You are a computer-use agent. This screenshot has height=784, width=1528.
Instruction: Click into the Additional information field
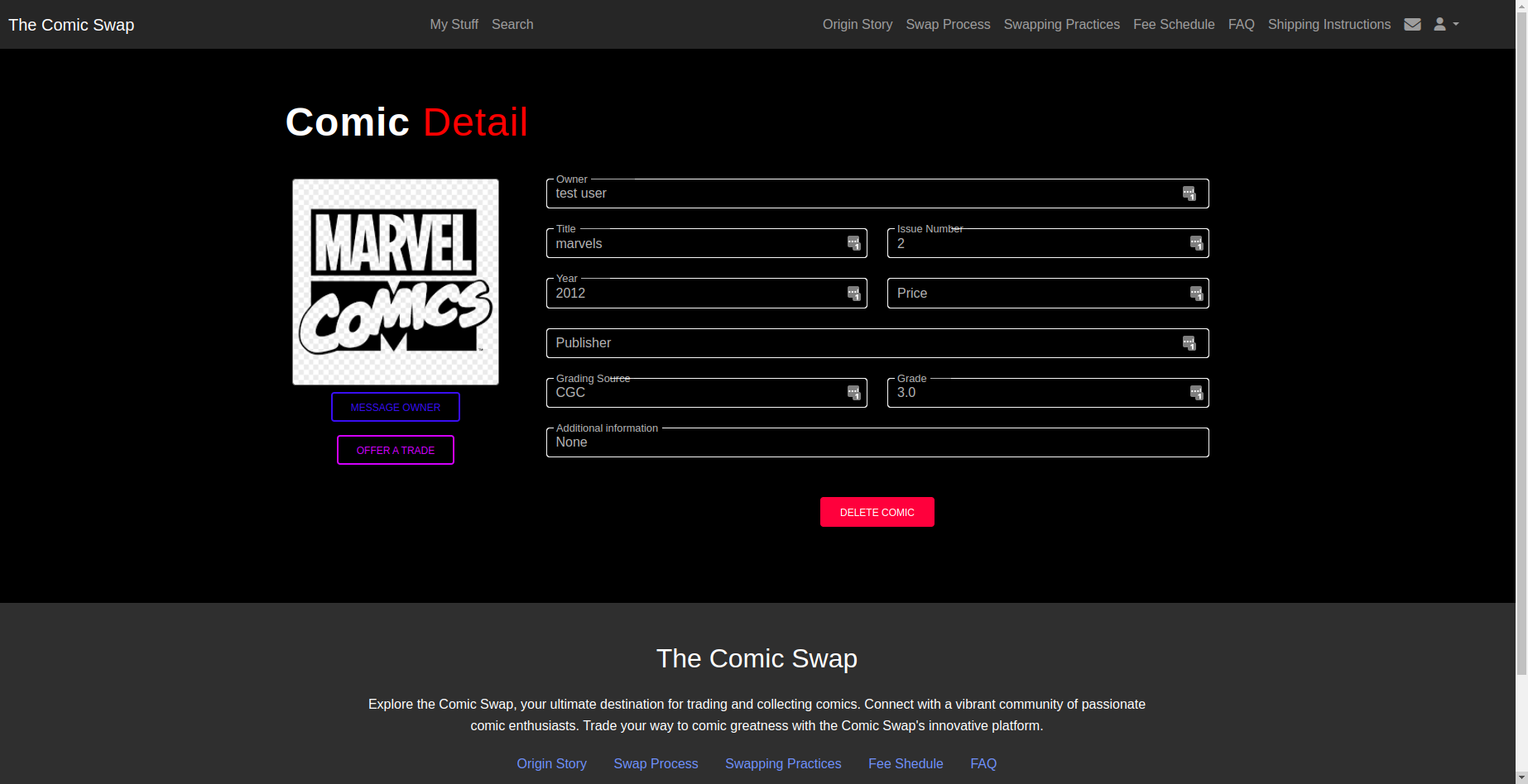coord(877,442)
